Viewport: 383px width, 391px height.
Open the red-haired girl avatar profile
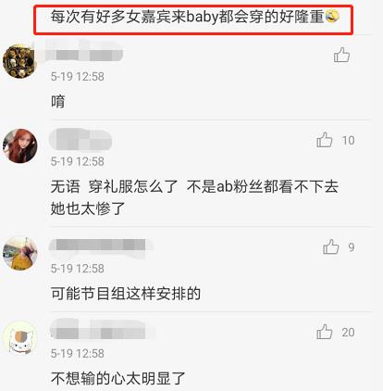pyautogui.click(x=20, y=145)
